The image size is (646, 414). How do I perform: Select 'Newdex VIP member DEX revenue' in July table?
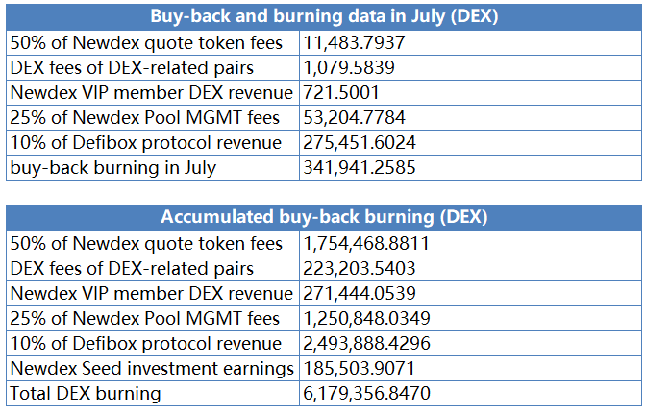coord(151,92)
